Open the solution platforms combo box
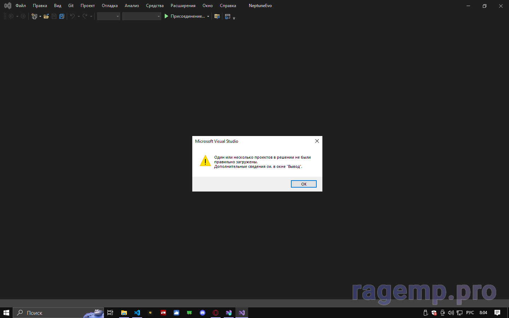The image size is (509, 318). (142, 16)
